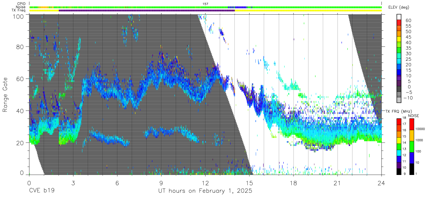This screenshot has height=198, width=429.
Task: Click UT hour tick label 6
Action: [117, 183]
